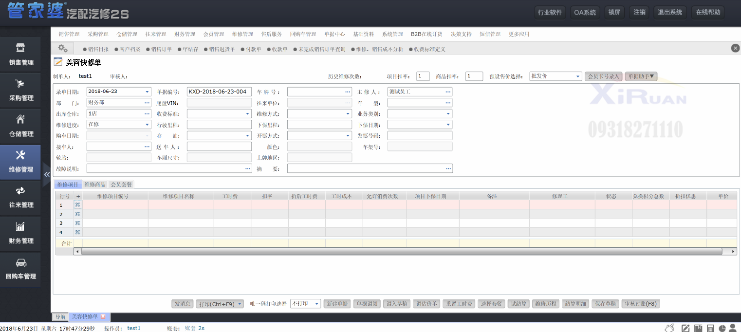
Task: Browse 车牌号 with ellipsis button
Action: coord(348,92)
